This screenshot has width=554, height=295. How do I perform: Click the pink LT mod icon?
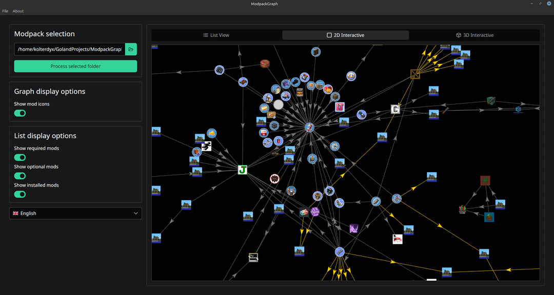[340, 107]
